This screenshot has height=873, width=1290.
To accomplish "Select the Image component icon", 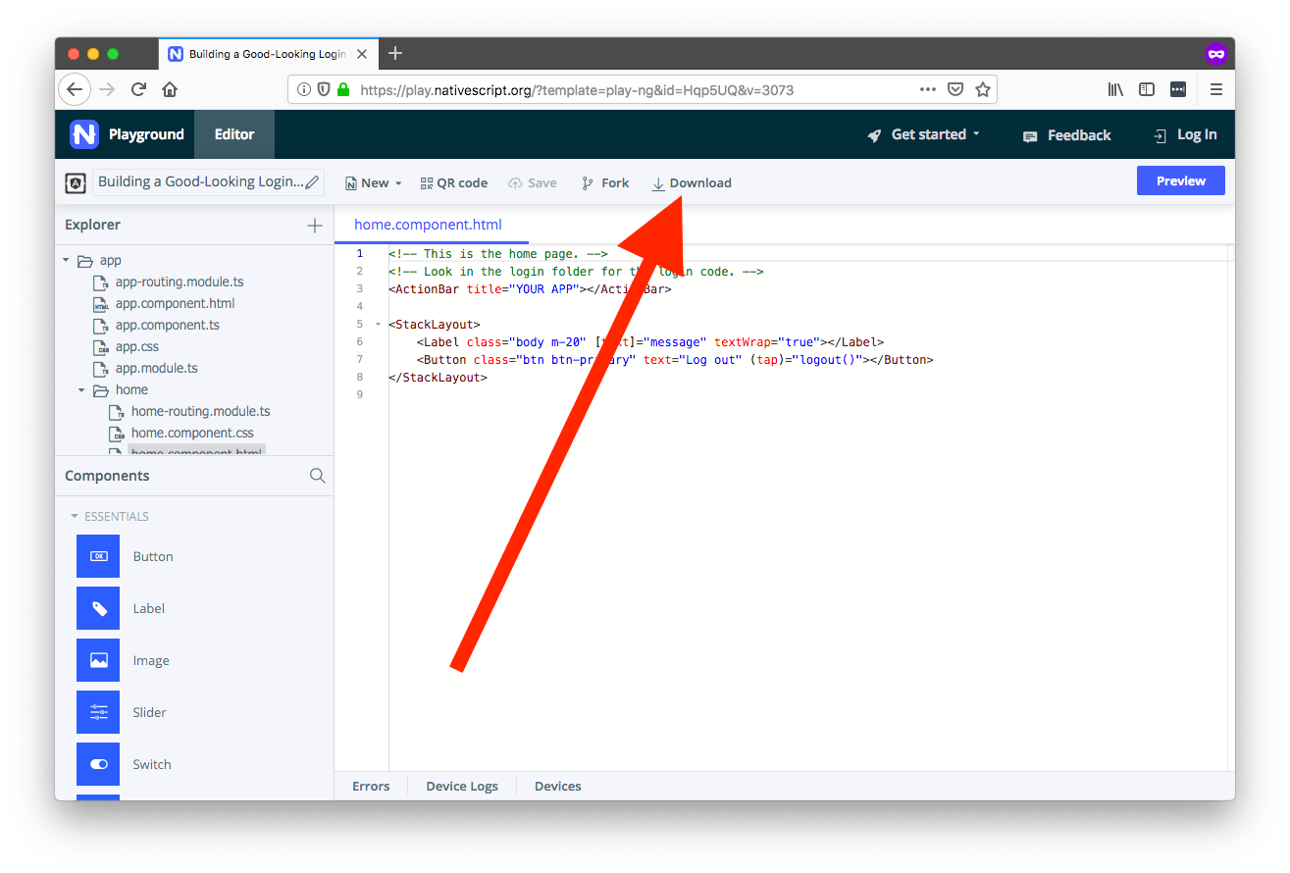I will [x=98, y=660].
